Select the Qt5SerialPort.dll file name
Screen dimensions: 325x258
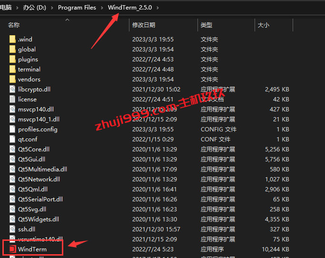tap(40, 199)
